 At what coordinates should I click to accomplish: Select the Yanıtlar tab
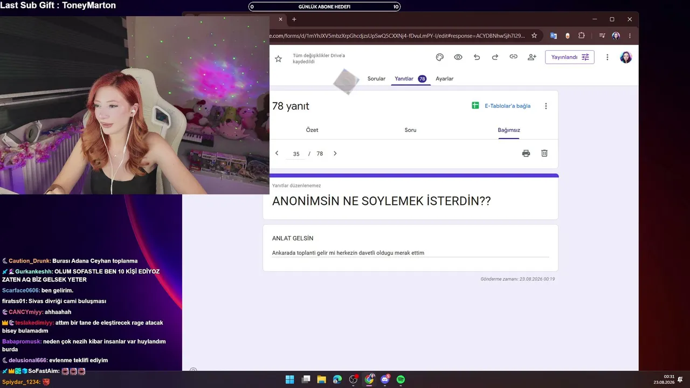click(410, 79)
